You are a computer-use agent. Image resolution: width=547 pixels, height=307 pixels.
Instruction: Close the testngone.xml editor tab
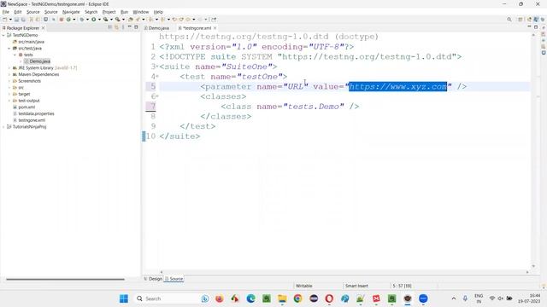(215, 28)
